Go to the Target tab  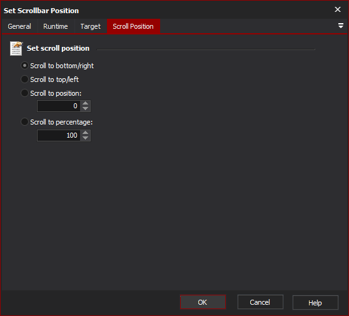coord(90,26)
